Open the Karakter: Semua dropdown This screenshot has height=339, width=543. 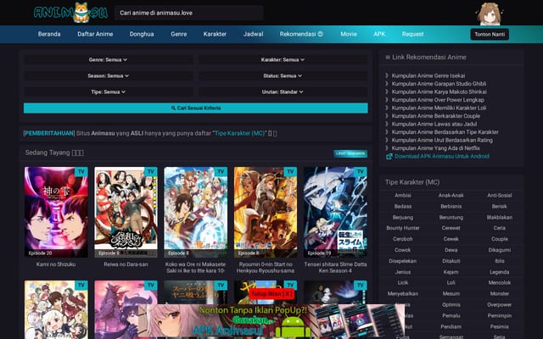point(283,59)
